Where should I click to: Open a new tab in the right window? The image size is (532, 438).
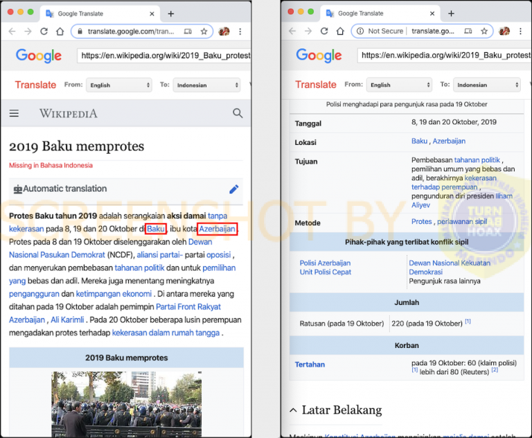pyautogui.click(x=451, y=14)
